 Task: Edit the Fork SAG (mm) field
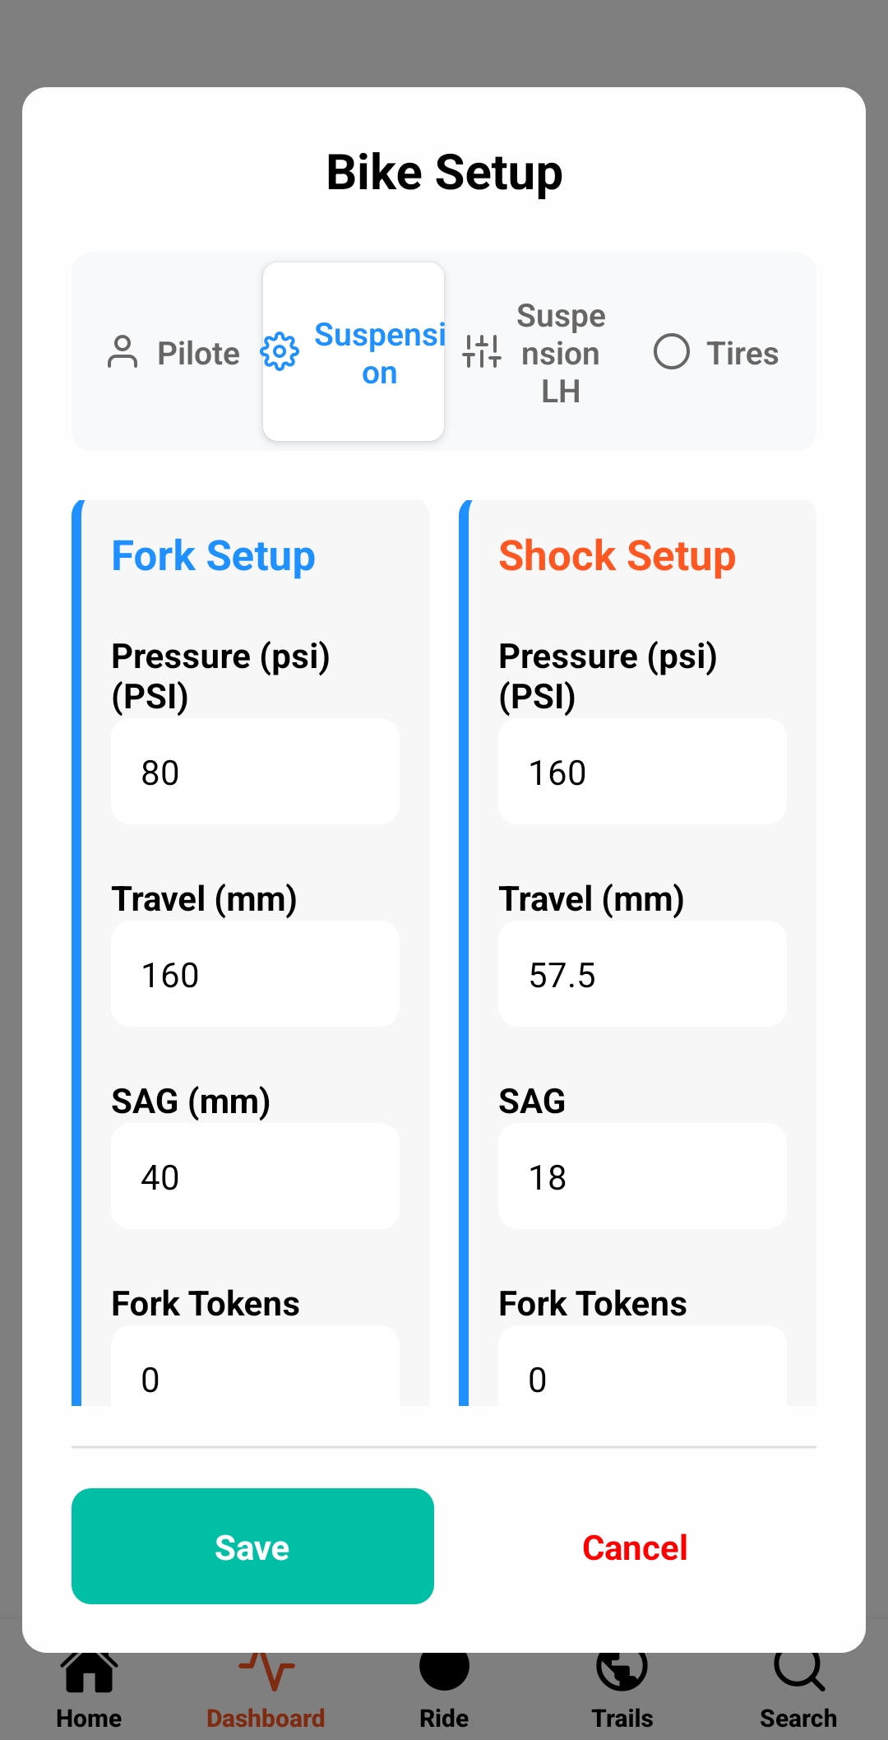[255, 1176]
